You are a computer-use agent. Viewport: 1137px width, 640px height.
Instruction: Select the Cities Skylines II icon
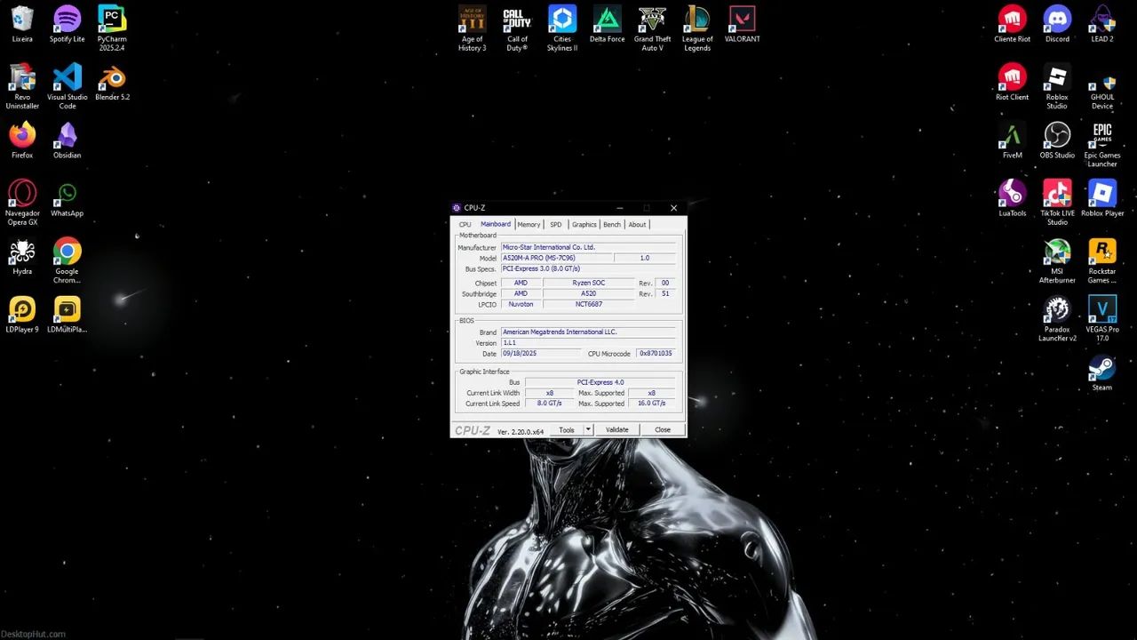pyautogui.click(x=562, y=28)
